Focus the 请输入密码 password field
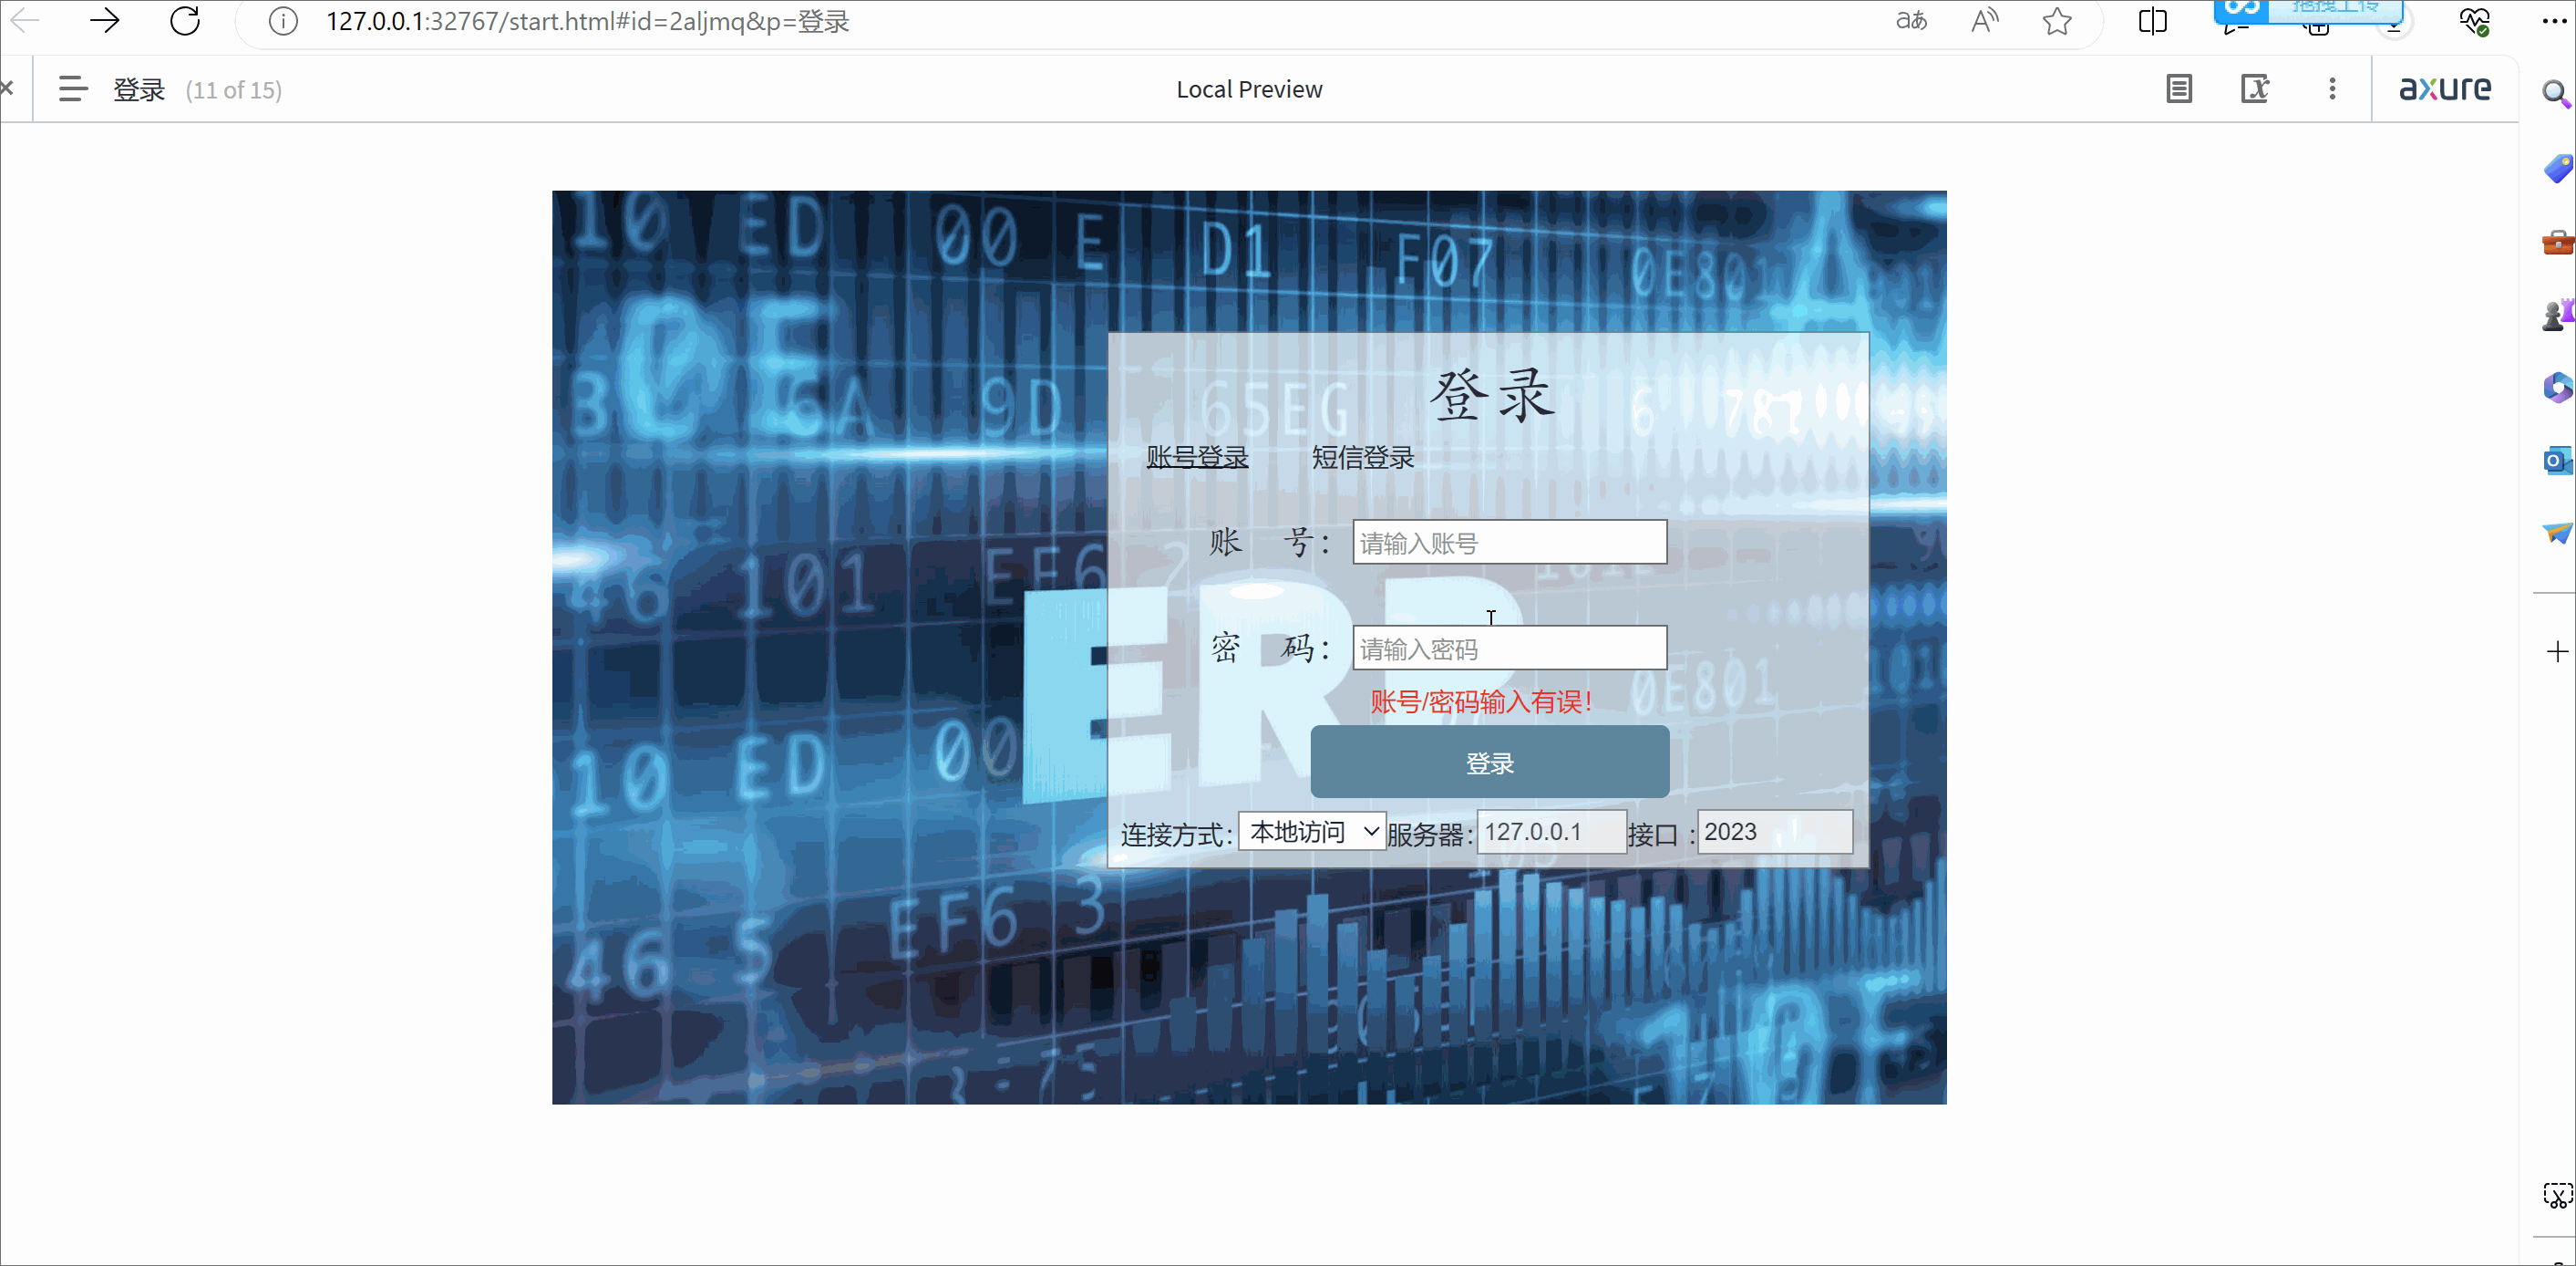This screenshot has width=2576, height=1266. coord(1509,649)
